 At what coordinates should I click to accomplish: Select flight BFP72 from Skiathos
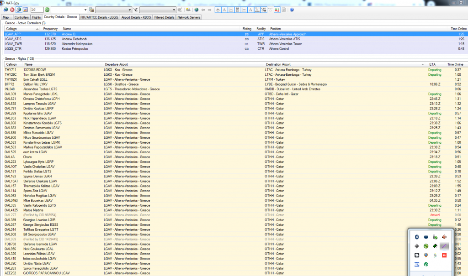[x=236, y=84]
